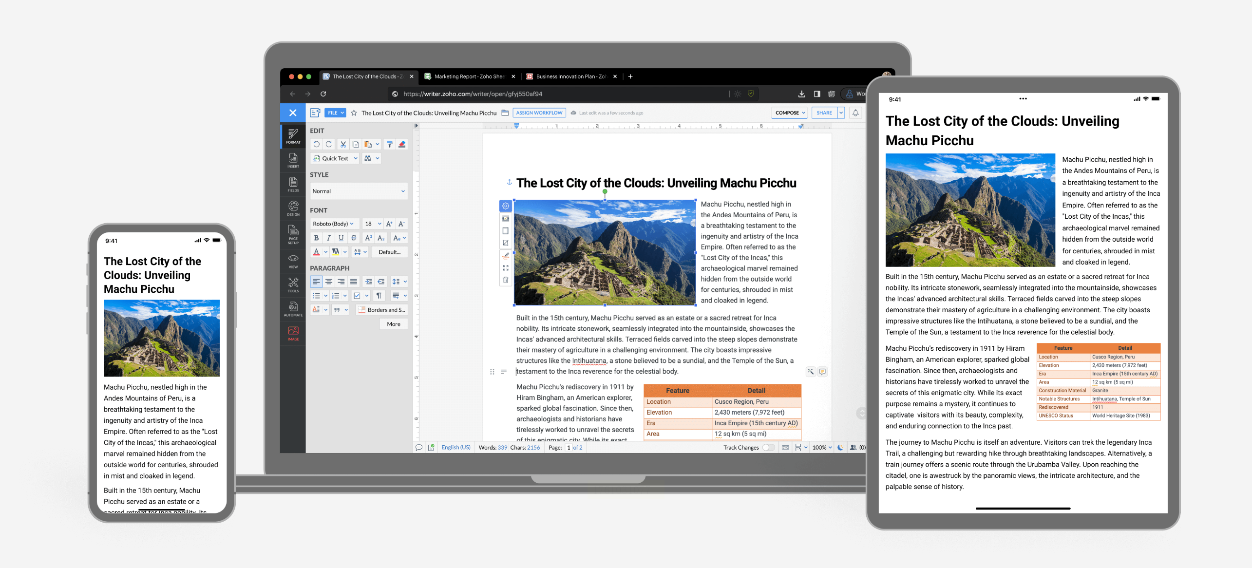Viewport: 1252px width, 568px height.
Task: Toggle the checklist checkbox formatting button
Action: 357,296
